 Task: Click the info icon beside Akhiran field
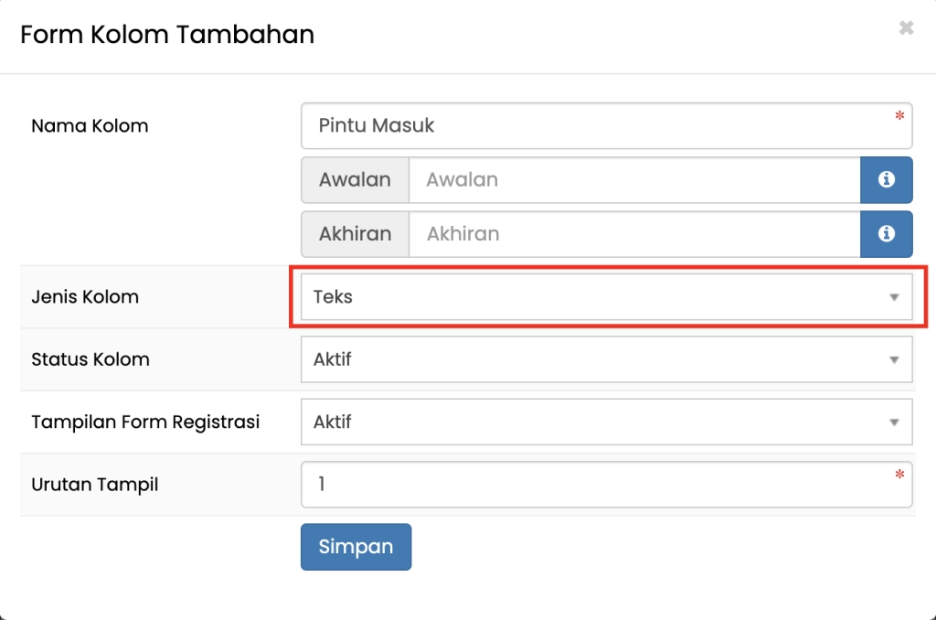click(x=886, y=233)
